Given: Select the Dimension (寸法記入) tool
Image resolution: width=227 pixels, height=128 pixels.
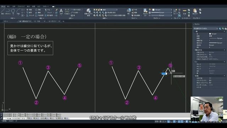Looking at the screenshot, I should pos(67,11).
